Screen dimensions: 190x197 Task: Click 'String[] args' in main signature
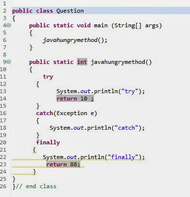coord(136,25)
